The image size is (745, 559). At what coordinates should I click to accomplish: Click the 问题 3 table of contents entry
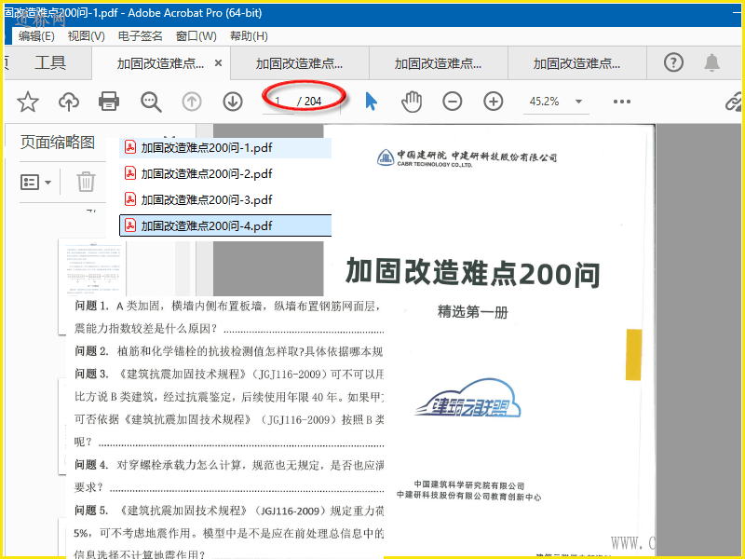click(229, 408)
